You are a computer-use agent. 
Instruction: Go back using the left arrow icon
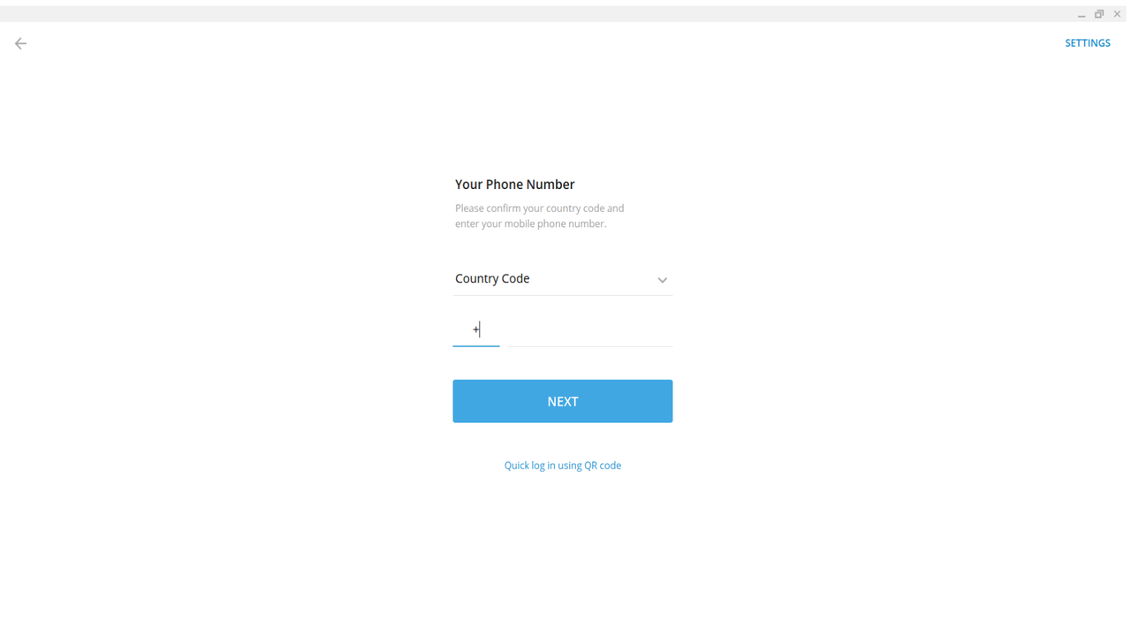coord(20,43)
